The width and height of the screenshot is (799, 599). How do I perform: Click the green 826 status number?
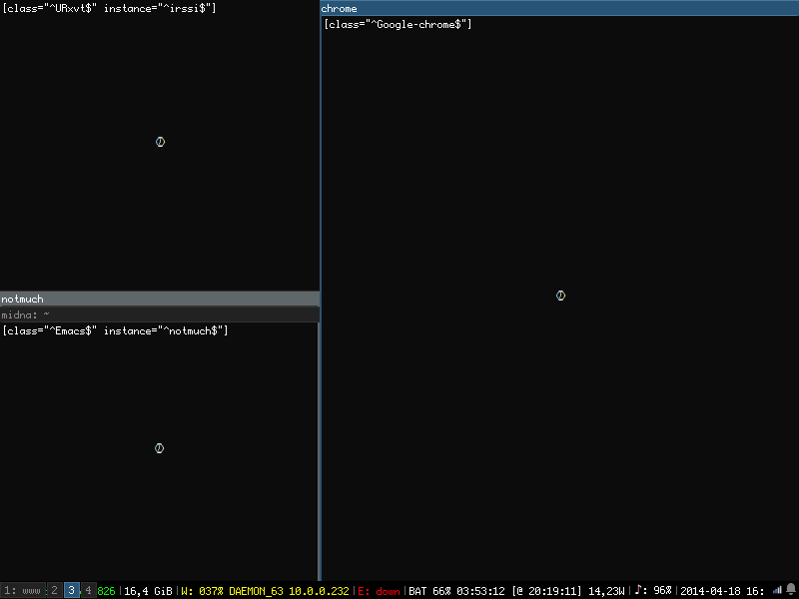pos(106,591)
